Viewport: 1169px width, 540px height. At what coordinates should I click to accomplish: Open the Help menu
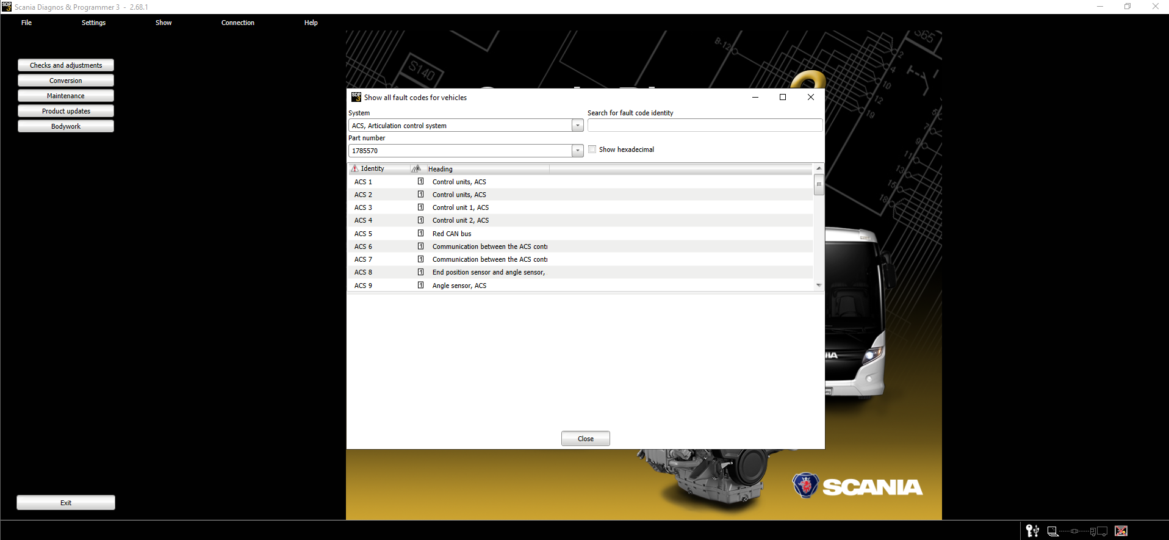311,23
